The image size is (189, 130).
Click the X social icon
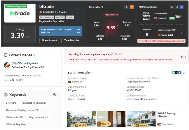176,73
